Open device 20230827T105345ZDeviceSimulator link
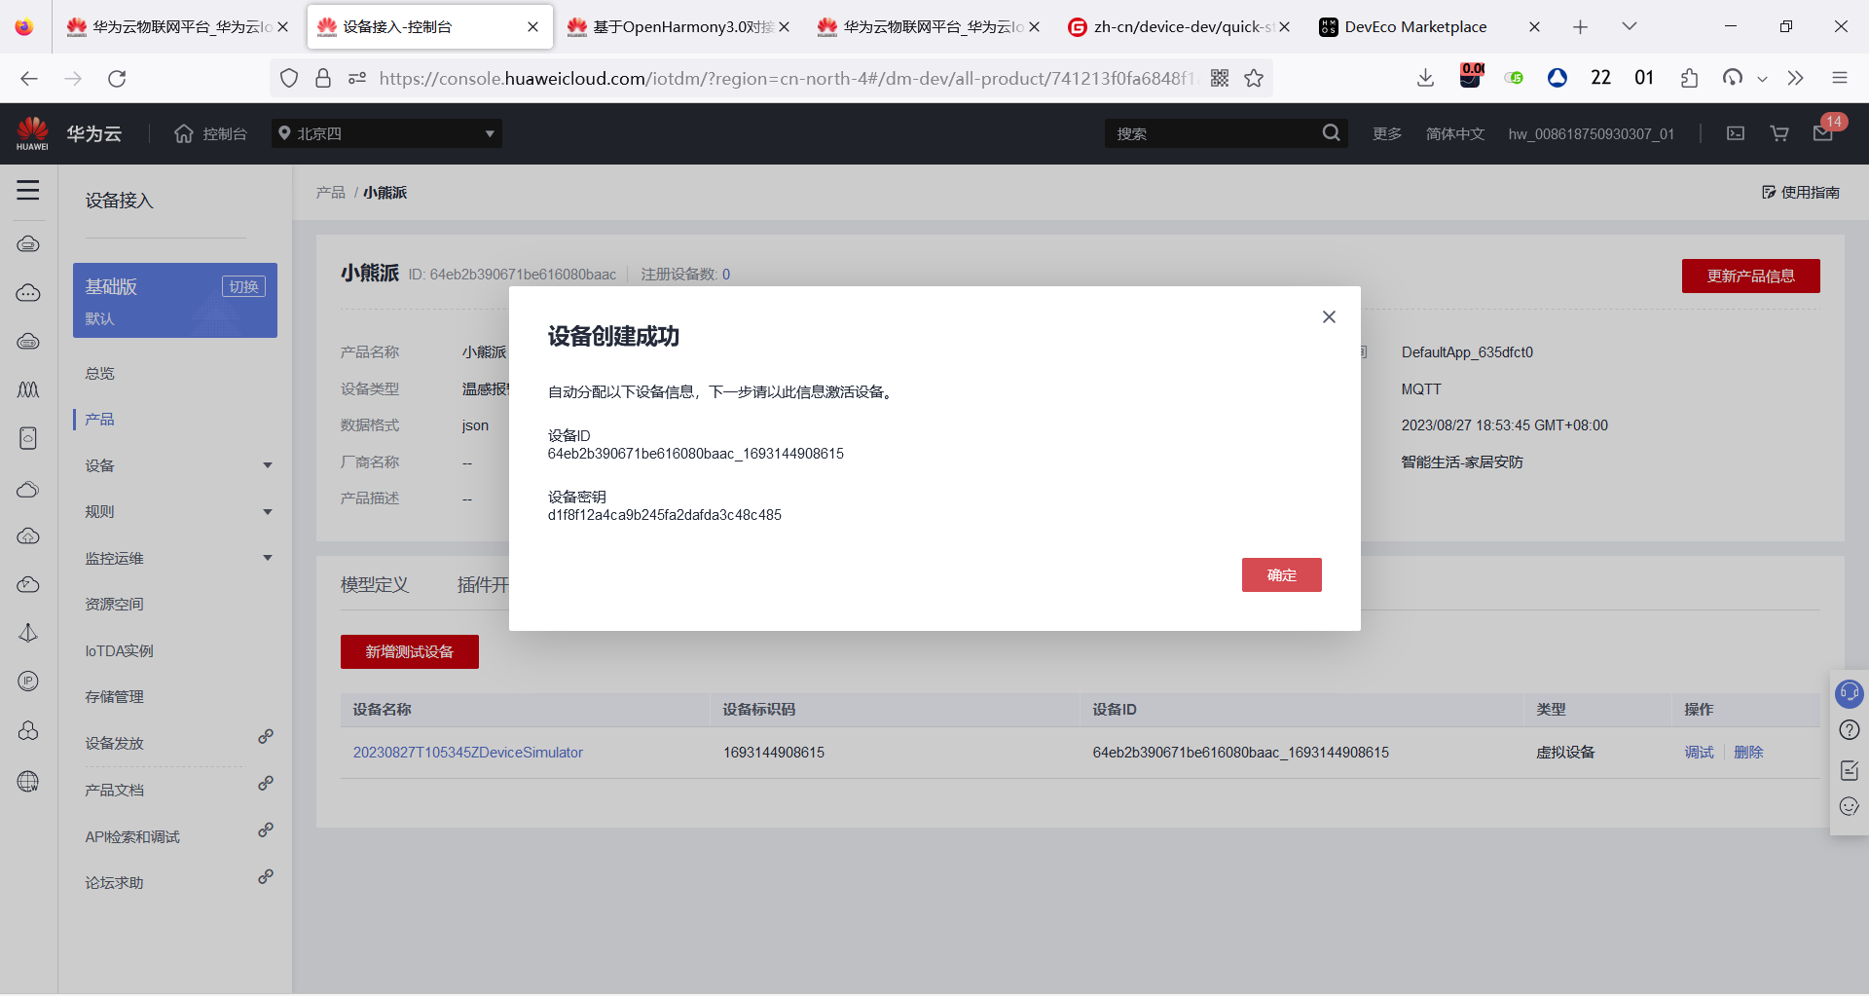 (468, 752)
